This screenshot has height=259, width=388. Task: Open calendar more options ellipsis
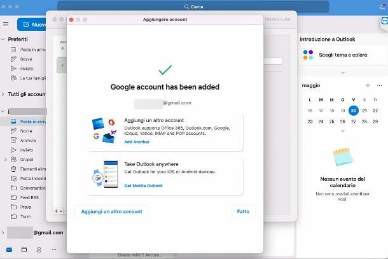coord(379,85)
